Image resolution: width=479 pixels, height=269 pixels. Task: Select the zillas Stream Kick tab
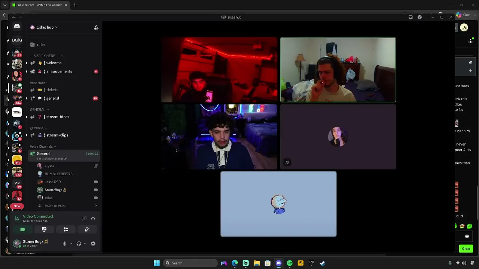pyautogui.click(x=40, y=5)
